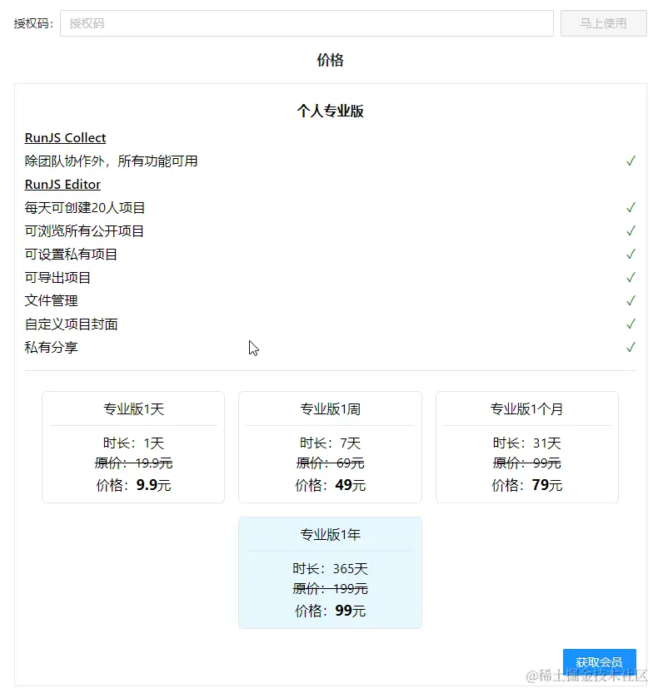Click checkmark beside 除团队协作外，所有功能可用
653x688 pixels.
pos(631,161)
